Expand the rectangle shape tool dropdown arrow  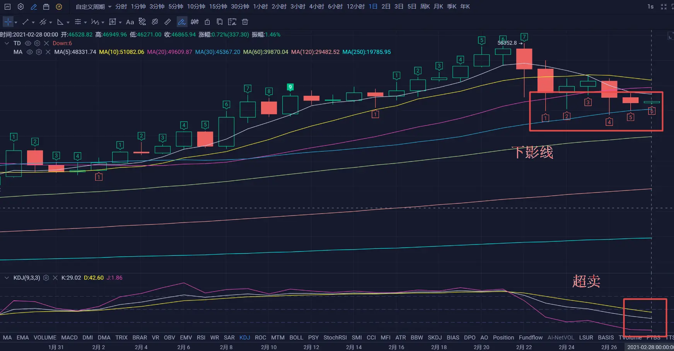click(x=120, y=22)
